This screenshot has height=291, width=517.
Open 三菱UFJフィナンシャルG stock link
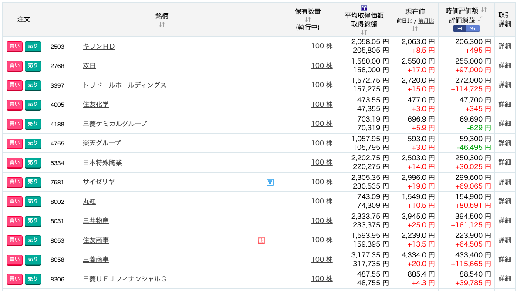click(125, 279)
